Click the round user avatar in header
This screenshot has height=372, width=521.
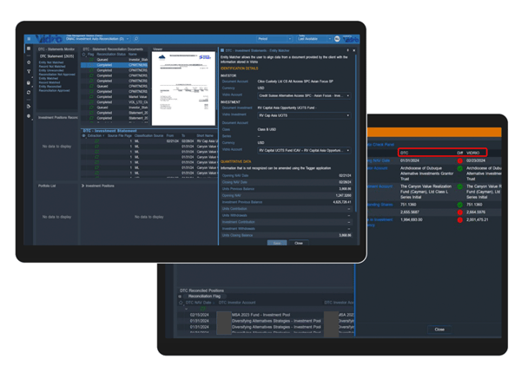coord(337,39)
